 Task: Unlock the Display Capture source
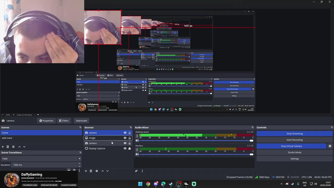129,148
